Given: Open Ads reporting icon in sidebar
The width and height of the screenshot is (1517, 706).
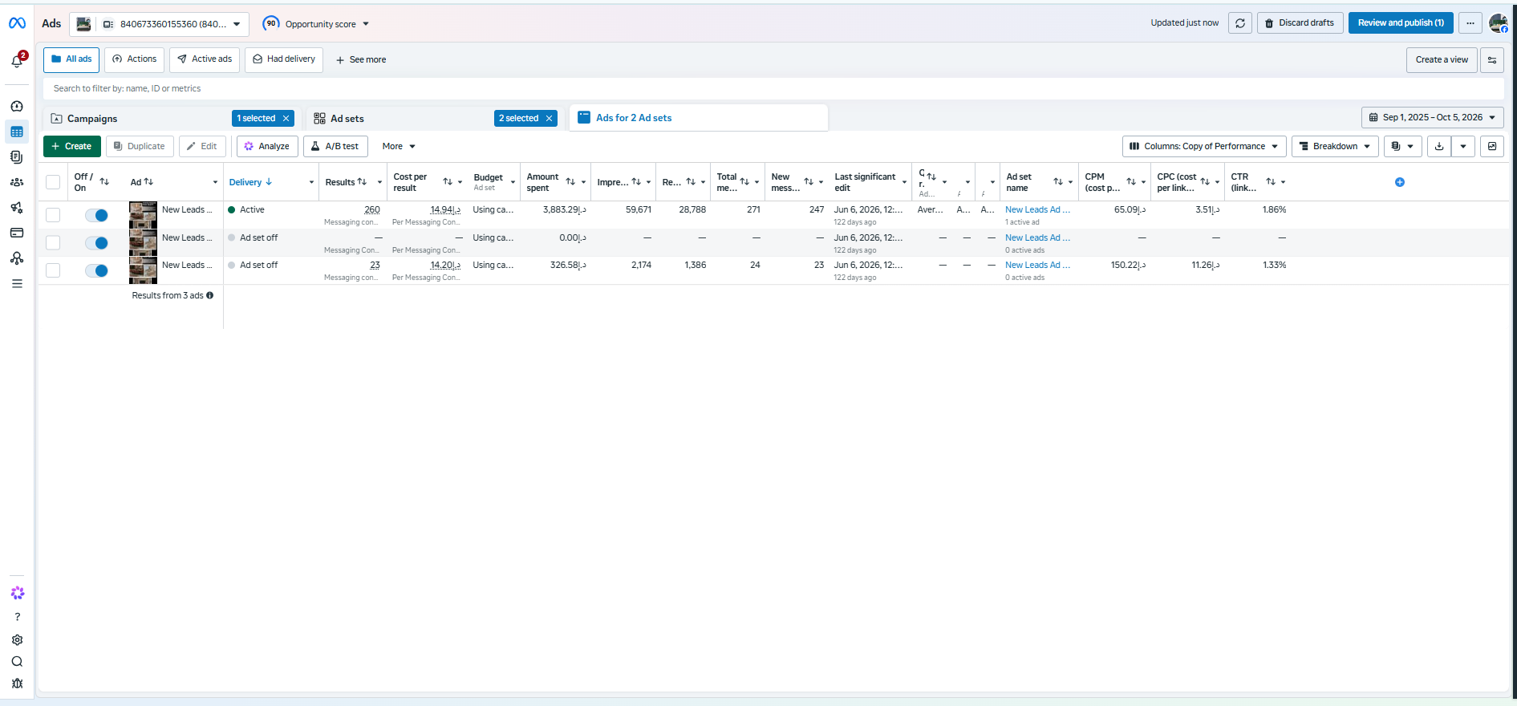Looking at the screenshot, I should [17, 157].
